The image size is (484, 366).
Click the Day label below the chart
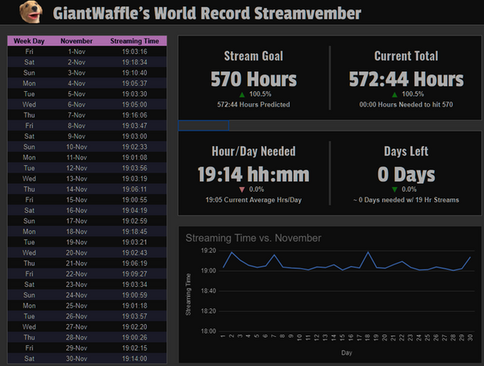346,352
